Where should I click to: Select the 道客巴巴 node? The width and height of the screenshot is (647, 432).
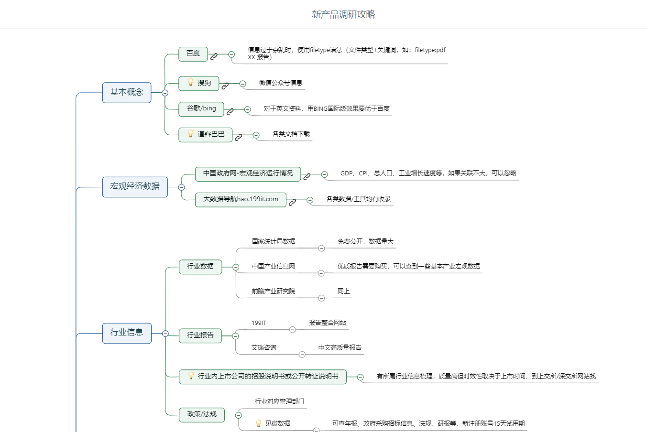pyautogui.click(x=206, y=135)
